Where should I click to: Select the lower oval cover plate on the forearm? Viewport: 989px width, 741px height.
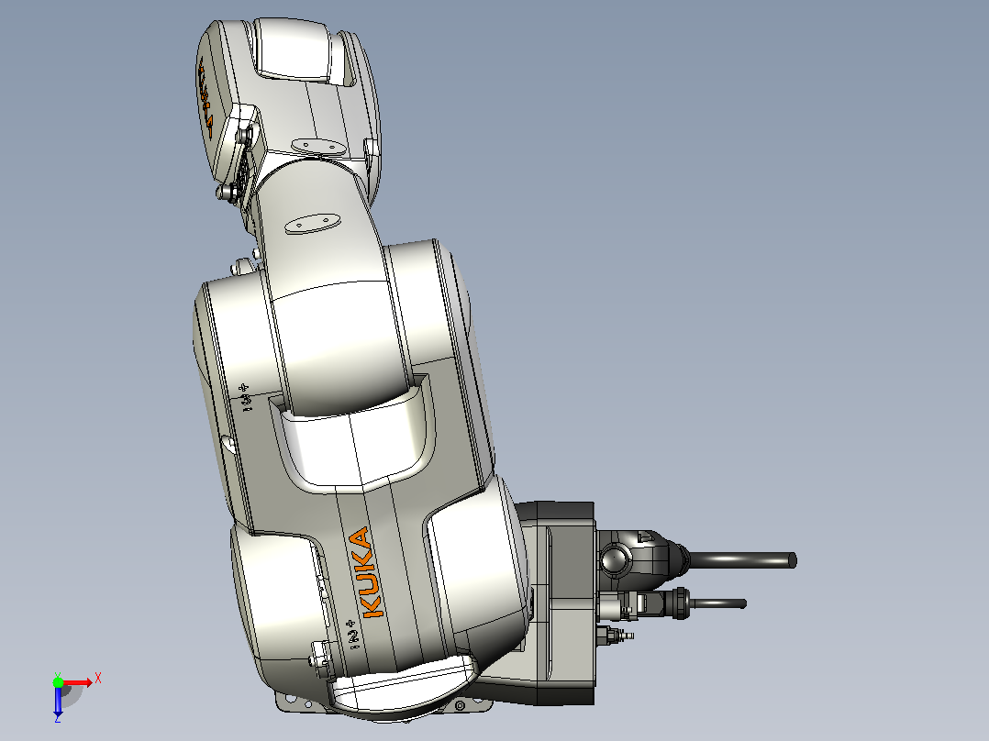click(x=312, y=224)
